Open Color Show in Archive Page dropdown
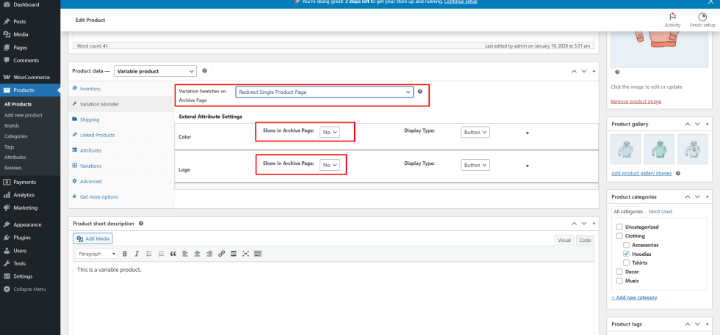720x335 pixels. (330, 132)
